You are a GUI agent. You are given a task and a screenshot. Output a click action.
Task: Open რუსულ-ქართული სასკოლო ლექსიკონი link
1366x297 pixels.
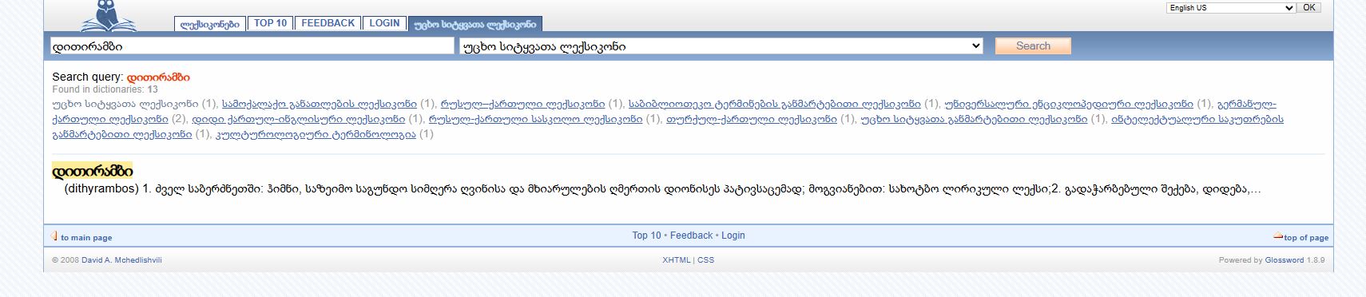[535, 119]
